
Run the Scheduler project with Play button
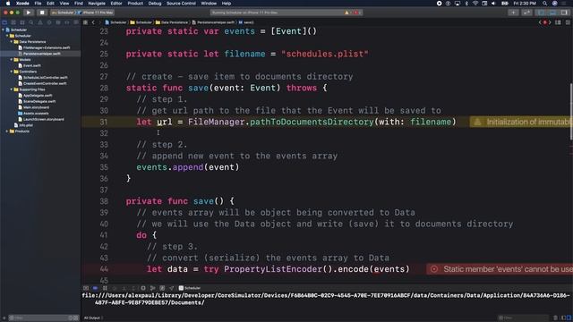click(x=29, y=13)
